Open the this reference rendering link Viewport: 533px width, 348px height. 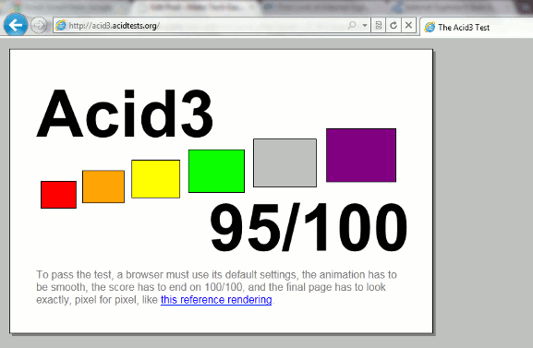(216, 300)
